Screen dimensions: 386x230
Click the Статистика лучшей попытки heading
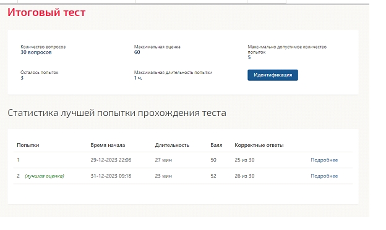tap(117, 113)
